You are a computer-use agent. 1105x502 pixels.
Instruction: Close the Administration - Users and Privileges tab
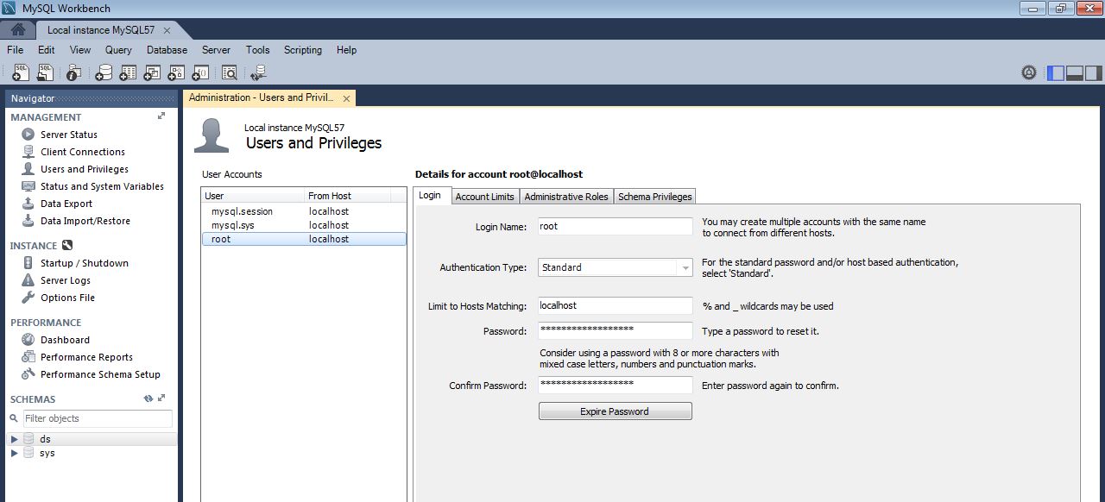pos(347,98)
